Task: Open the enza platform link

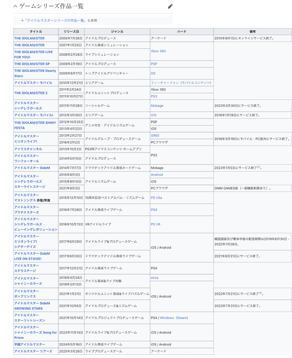Action: pyautogui.click(x=155, y=278)
